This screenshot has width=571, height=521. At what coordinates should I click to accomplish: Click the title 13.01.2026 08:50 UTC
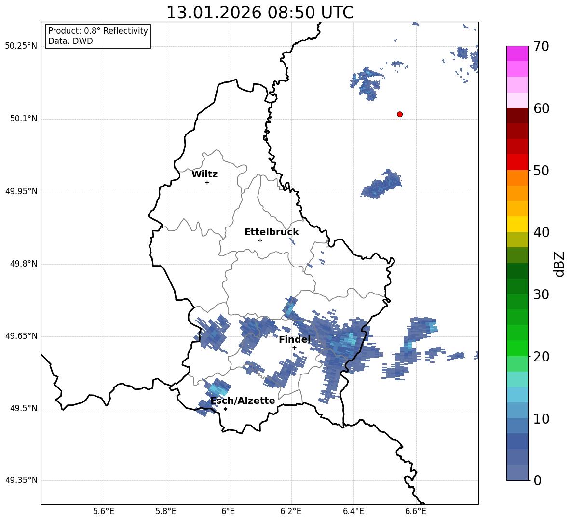point(259,13)
